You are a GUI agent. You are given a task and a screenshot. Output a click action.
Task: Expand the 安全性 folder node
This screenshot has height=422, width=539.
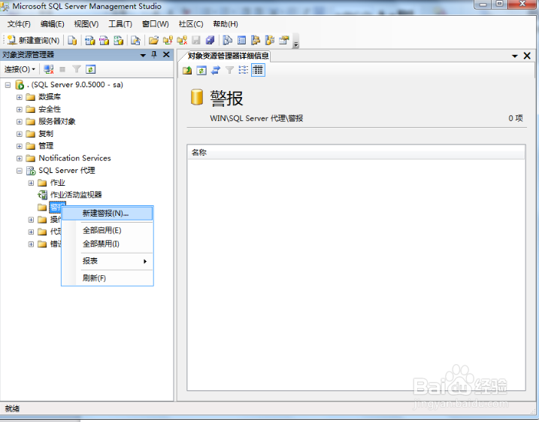(x=20, y=109)
